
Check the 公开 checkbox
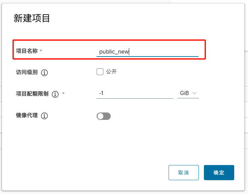click(x=100, y=72)
